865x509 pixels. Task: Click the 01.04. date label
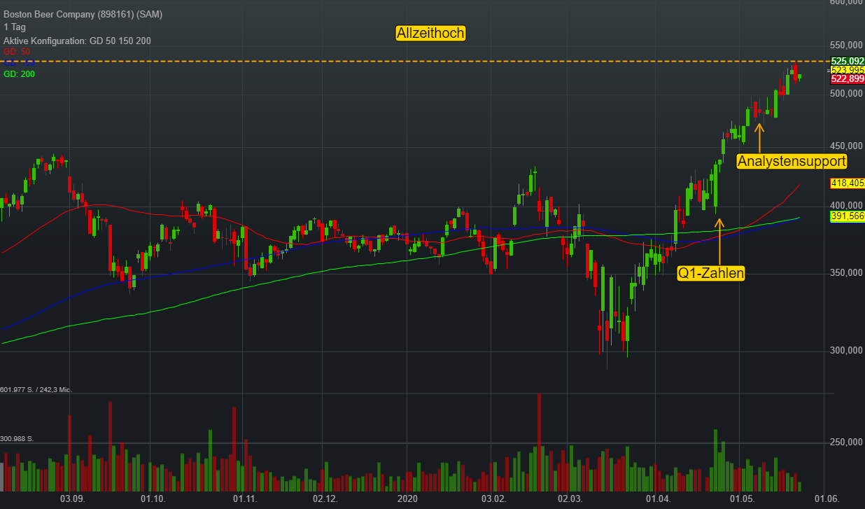pyautogui.click(x=658, y=499)
